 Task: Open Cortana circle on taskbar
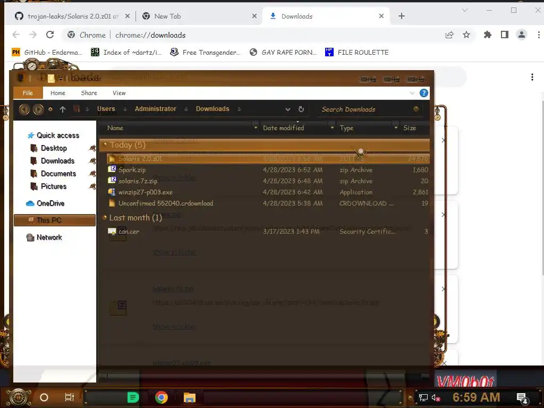click(44, 397)
